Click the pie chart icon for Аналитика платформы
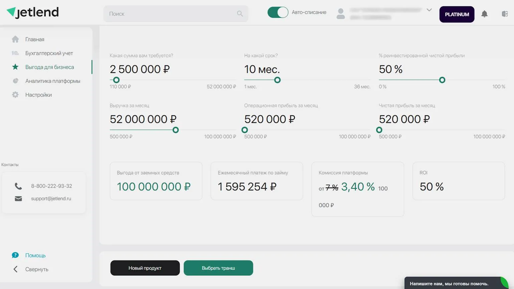Screen dimensions: 514x289 click(15, 81)
